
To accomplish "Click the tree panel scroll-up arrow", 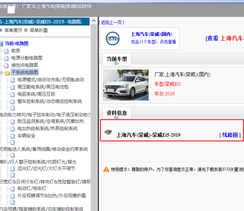I will point(94,21).
